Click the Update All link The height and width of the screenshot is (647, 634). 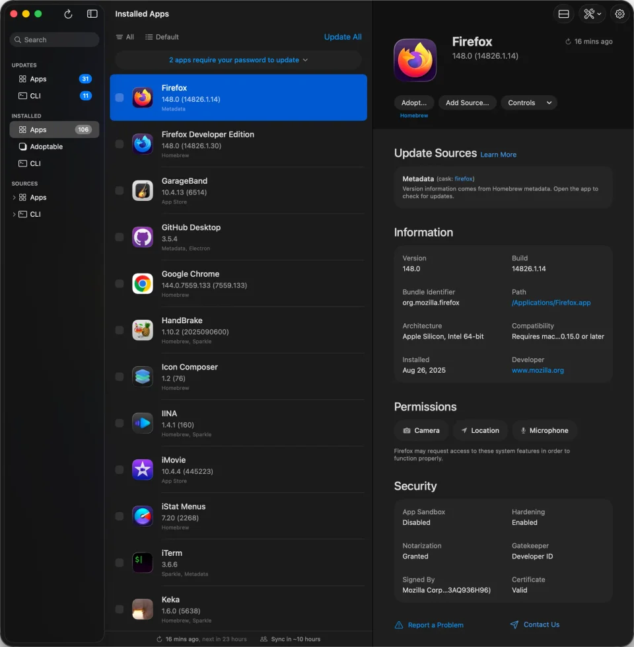[343, 37]
